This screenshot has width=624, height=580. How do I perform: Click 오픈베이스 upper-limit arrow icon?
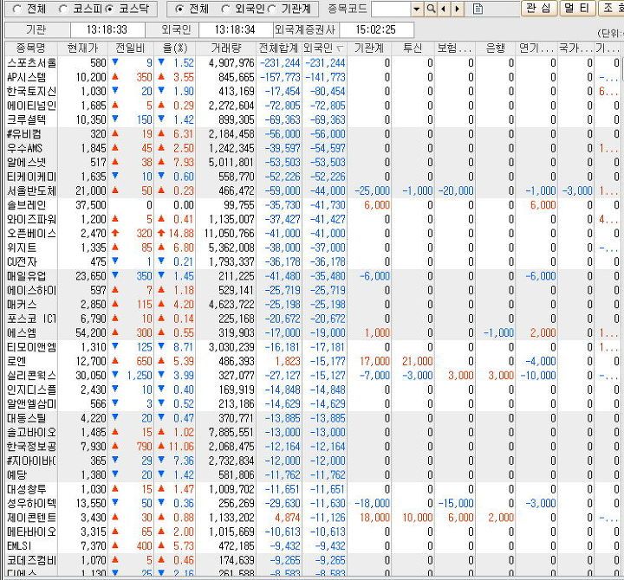pyautogui.click(x=115, y=233)
